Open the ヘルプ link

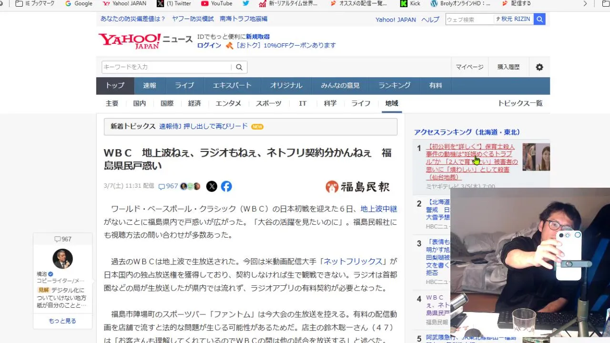[x=430, y=20]
